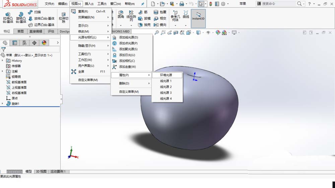The width and height of the screenshot is (335, 188).
Task: Click the 参考几何体 reference geometry icon
Action: (175, 13)
